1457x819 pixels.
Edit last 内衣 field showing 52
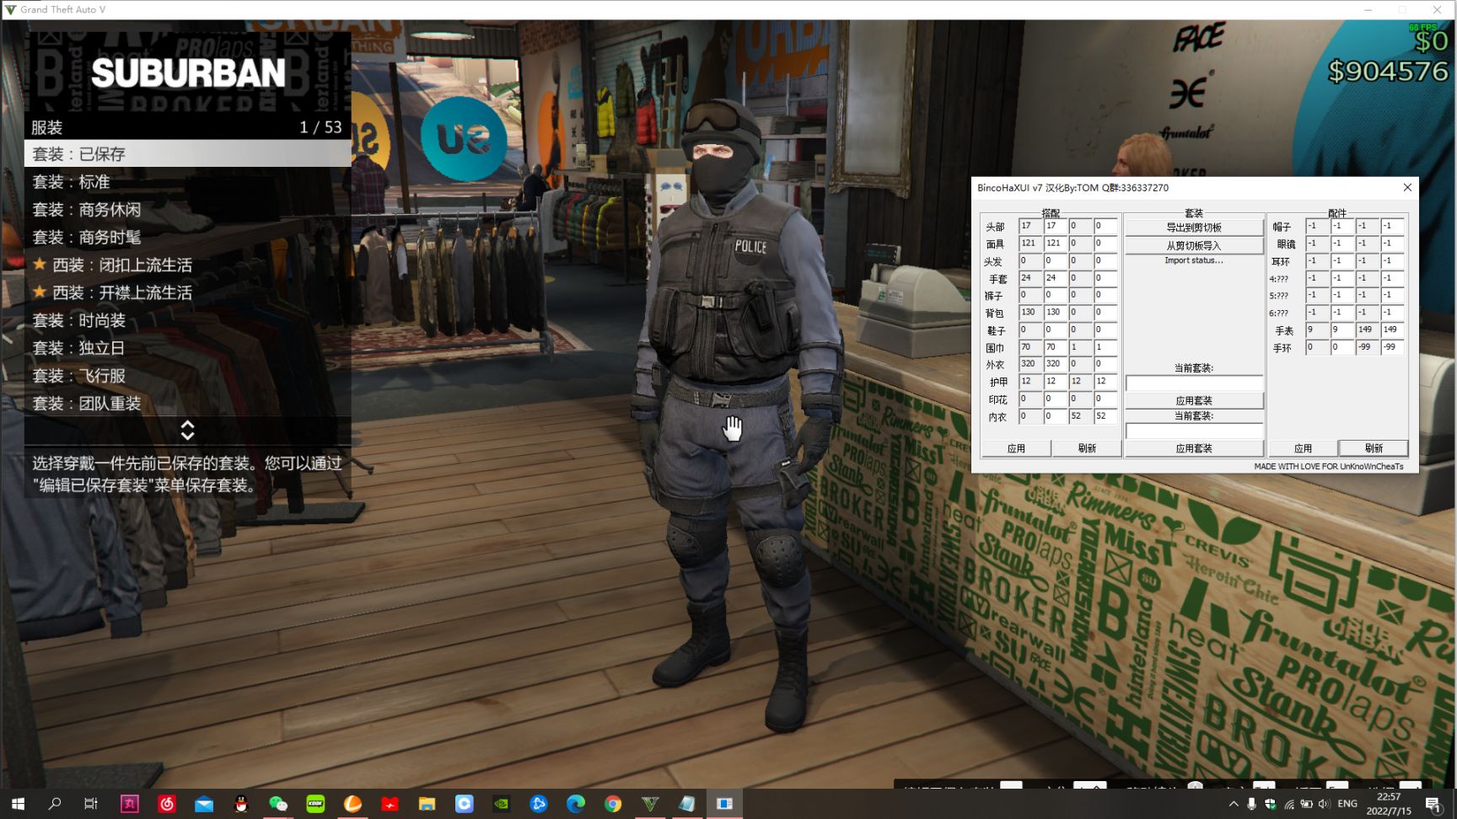tap(1105, 416)
